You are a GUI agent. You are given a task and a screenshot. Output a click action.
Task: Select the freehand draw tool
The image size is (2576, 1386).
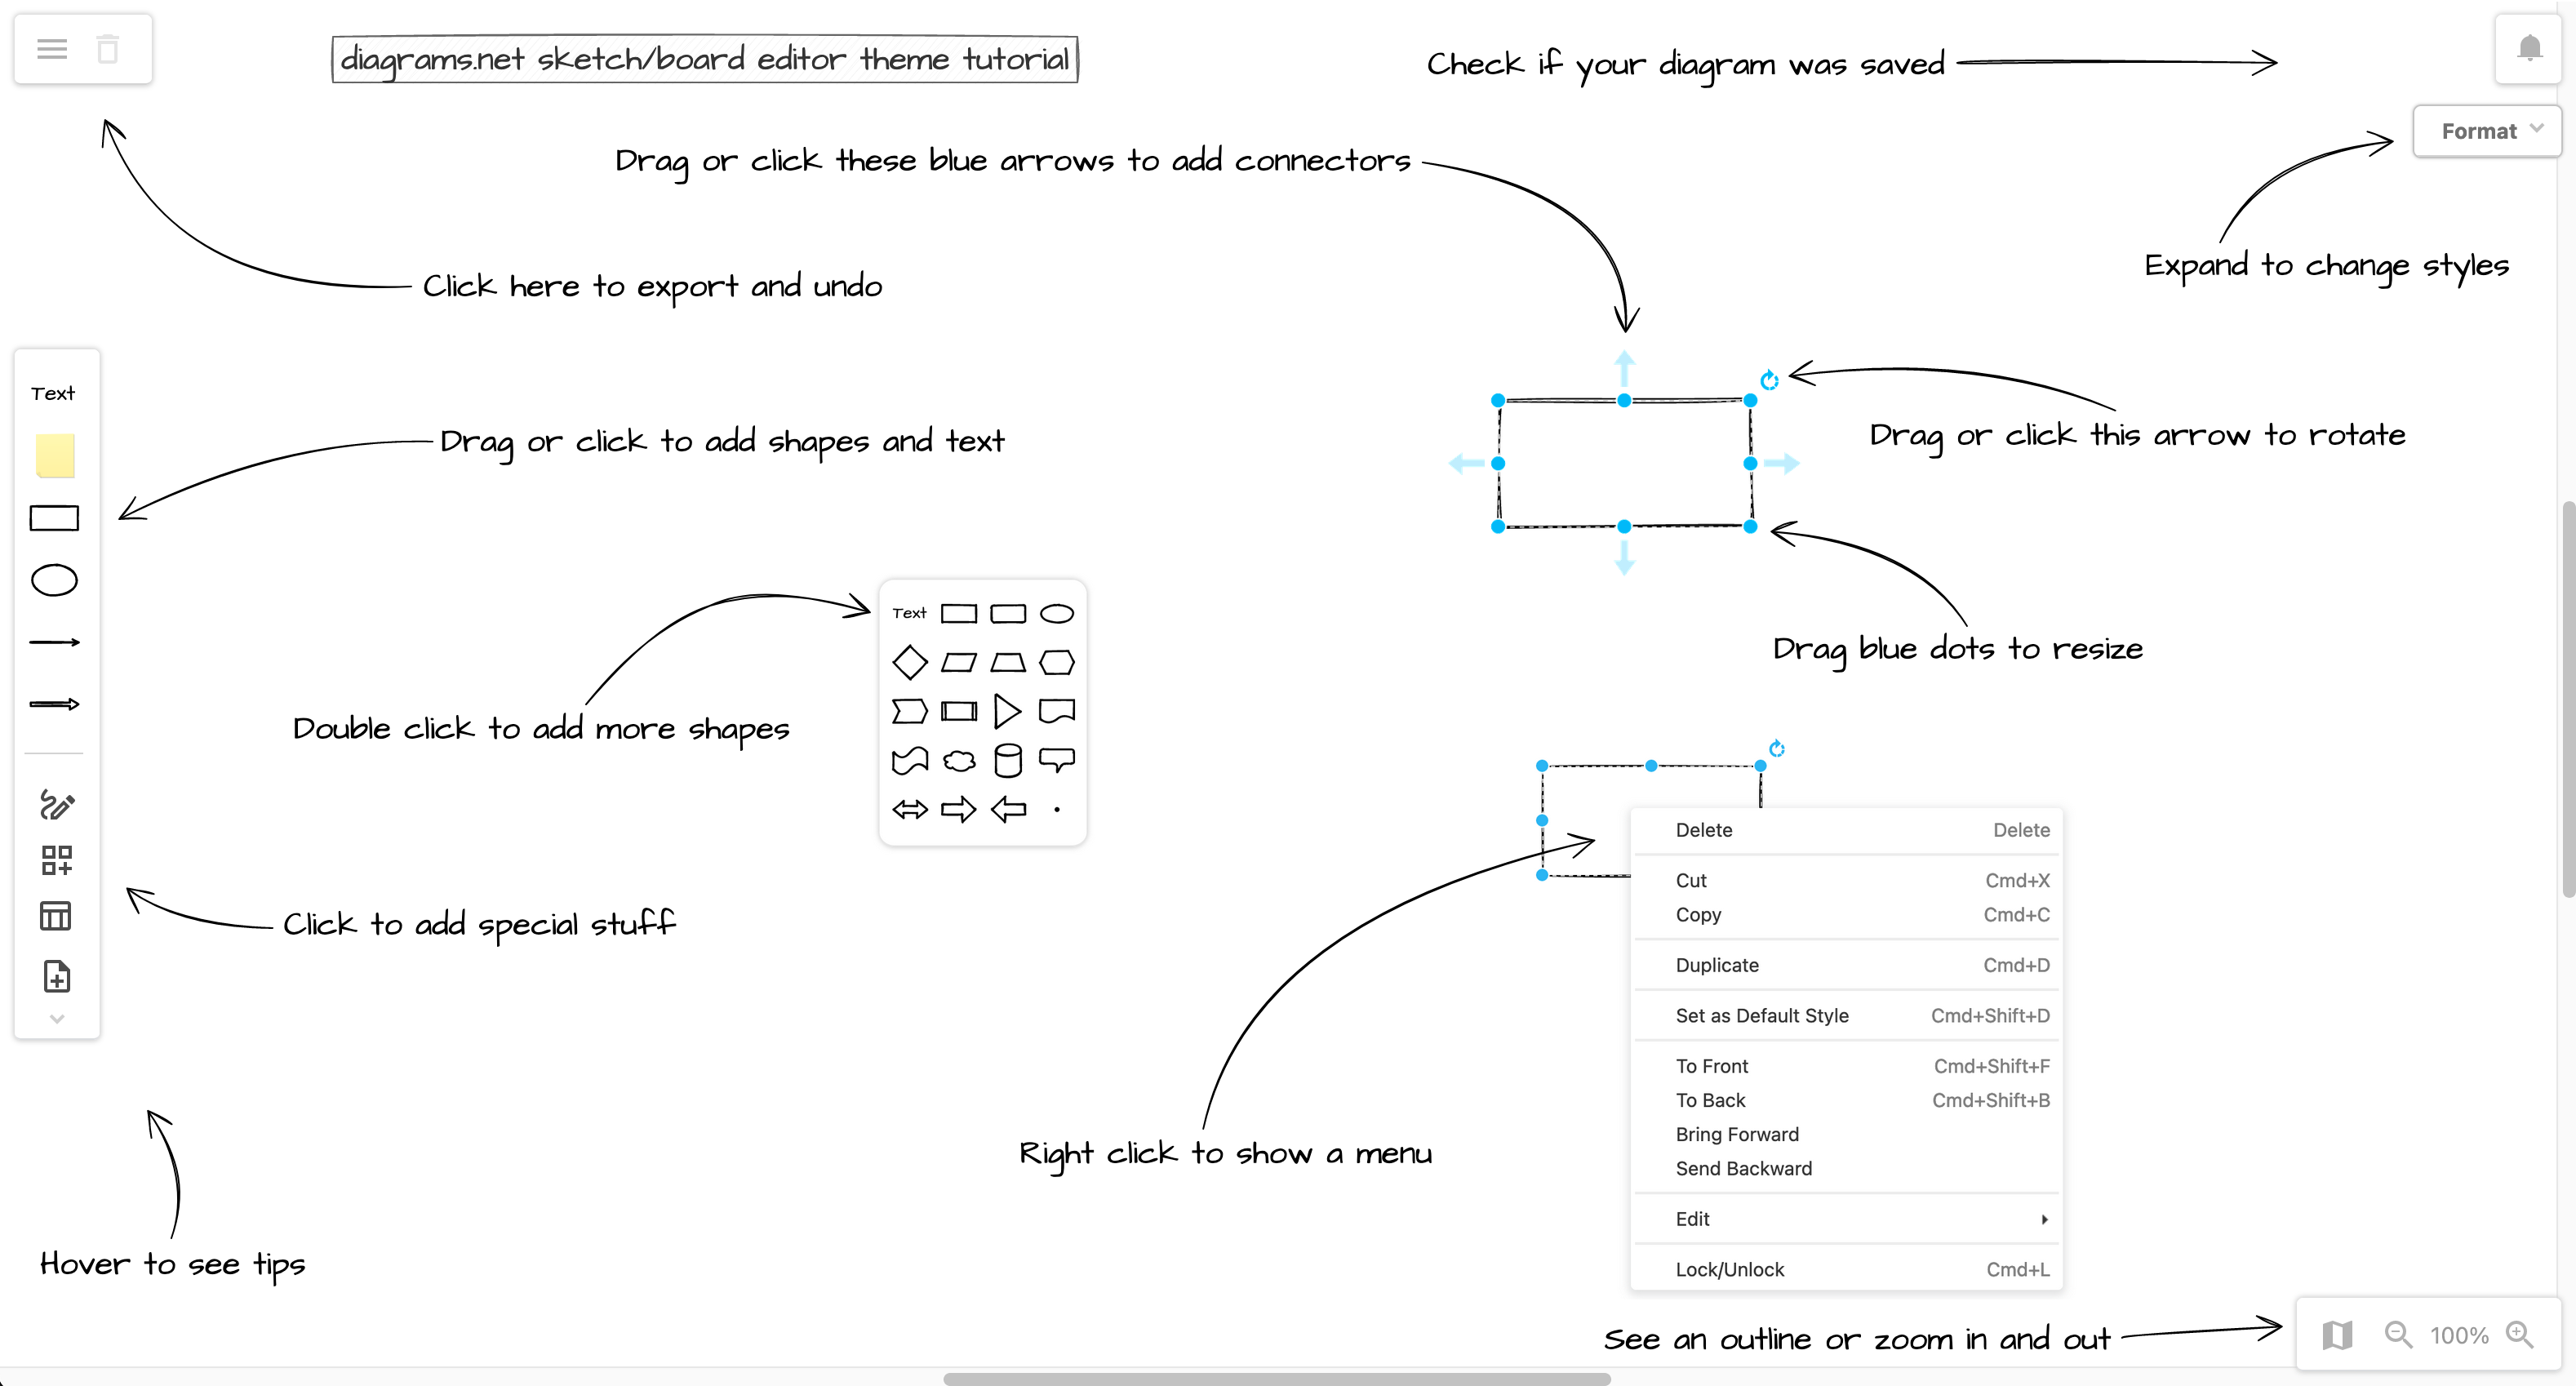[x=55, y=802]
